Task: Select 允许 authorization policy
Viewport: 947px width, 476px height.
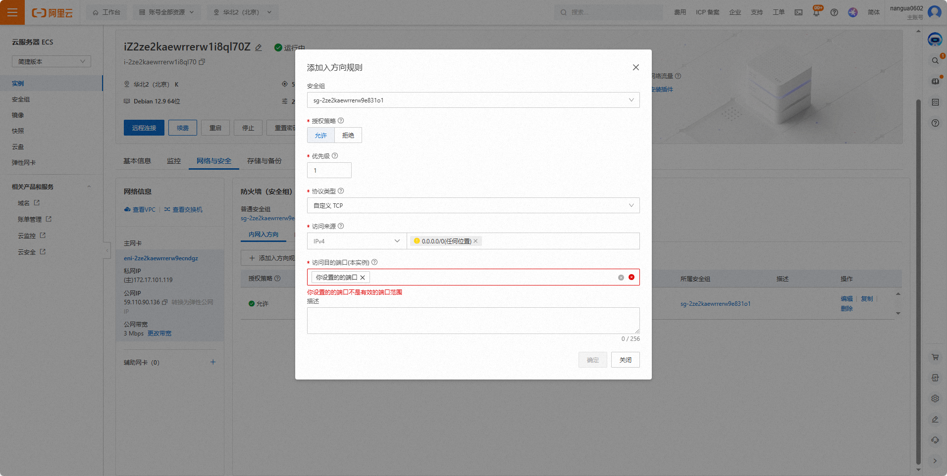Action: pyautogui.click(x=320, y=135)
